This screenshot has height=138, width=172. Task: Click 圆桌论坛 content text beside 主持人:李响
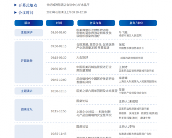point(82,127)
